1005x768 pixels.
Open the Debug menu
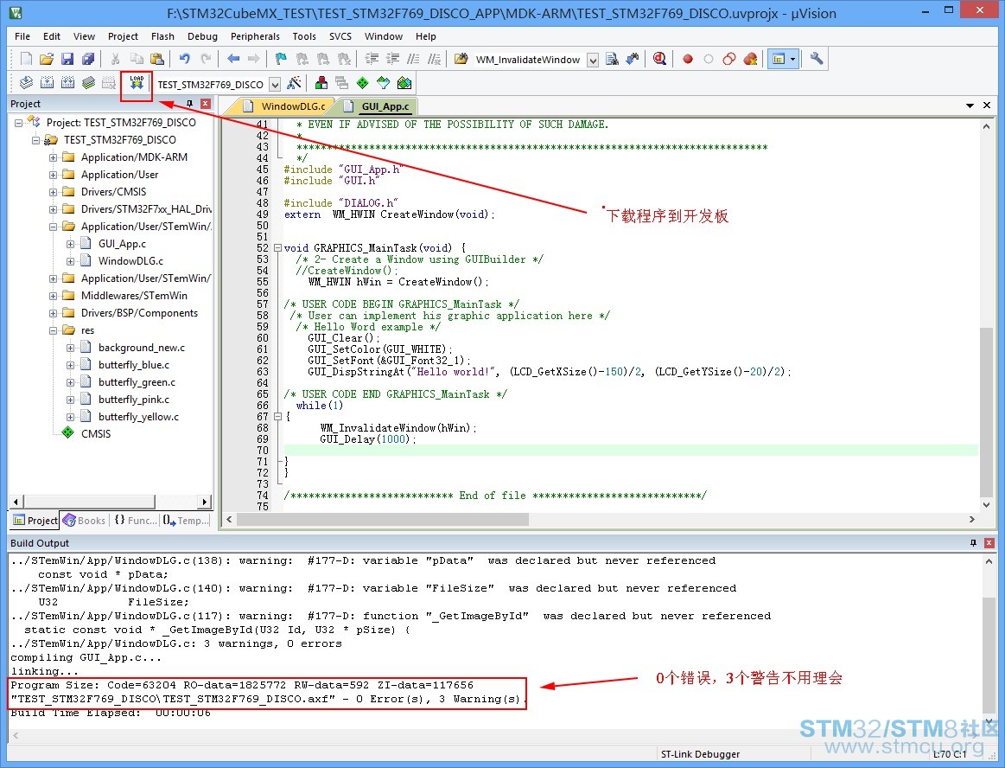pos(202,36)
